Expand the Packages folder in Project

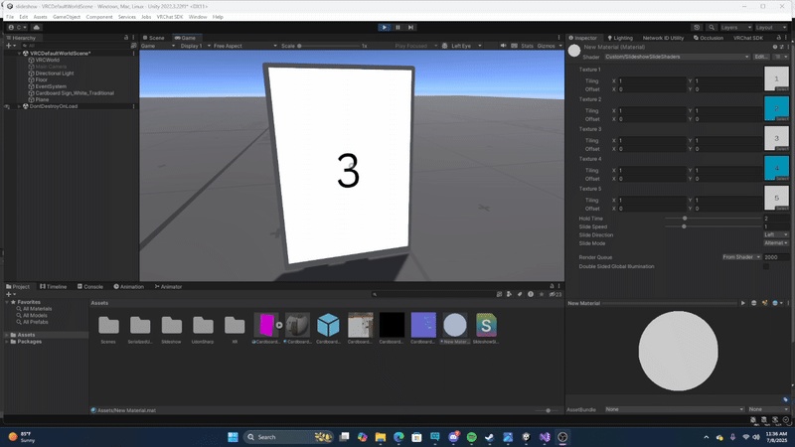coord(7,342)
